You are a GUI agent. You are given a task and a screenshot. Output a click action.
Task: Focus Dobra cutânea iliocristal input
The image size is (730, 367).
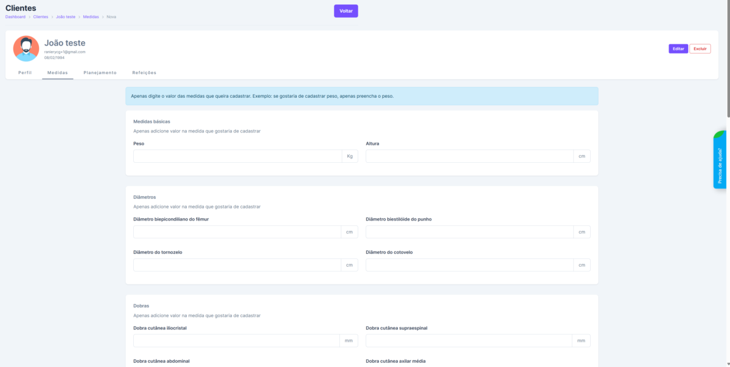[x=236, y=341]
